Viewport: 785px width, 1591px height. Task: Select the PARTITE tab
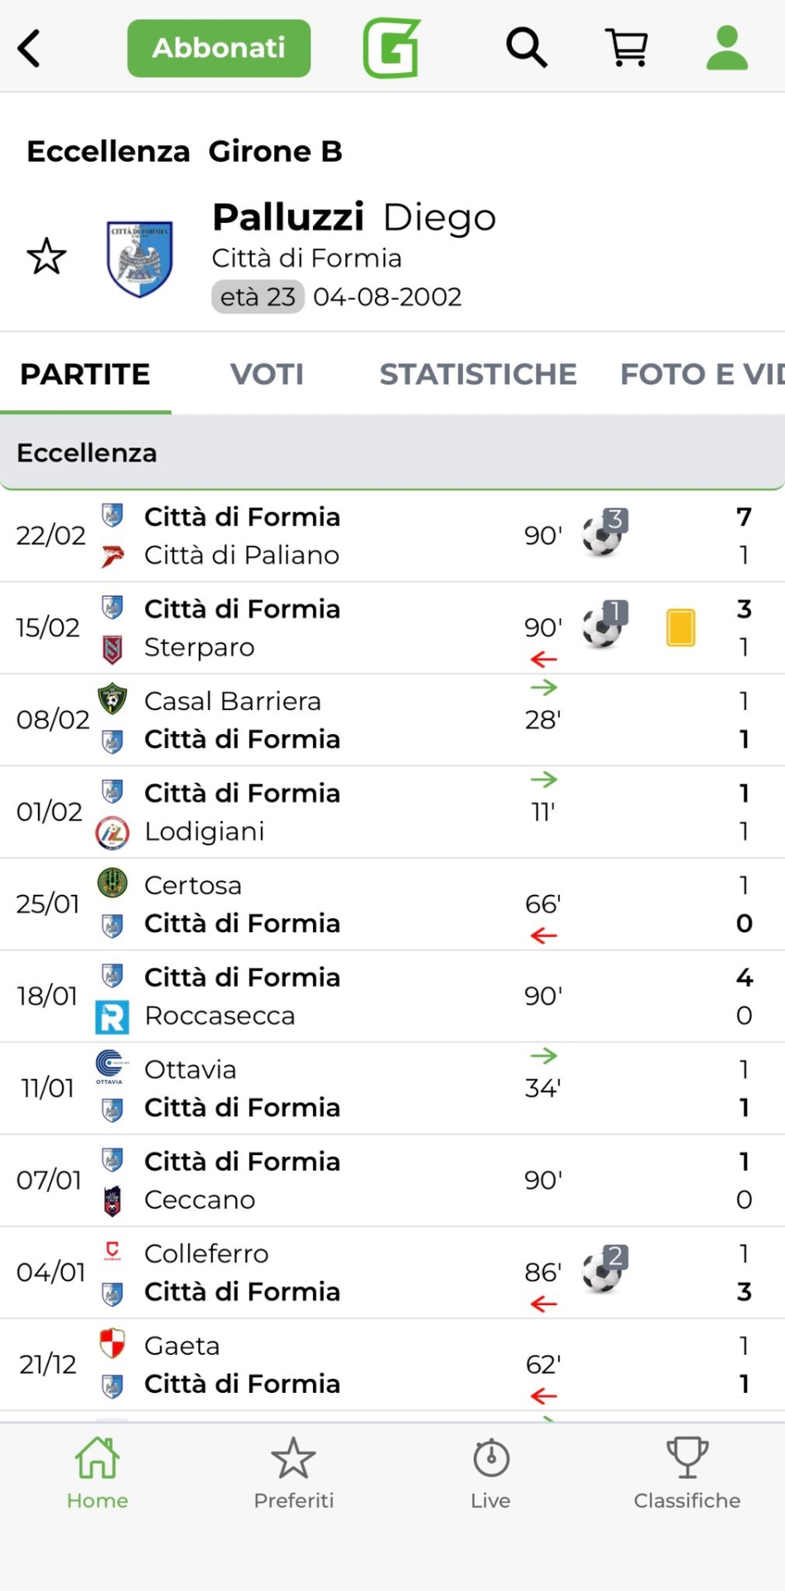pos(85,375)
